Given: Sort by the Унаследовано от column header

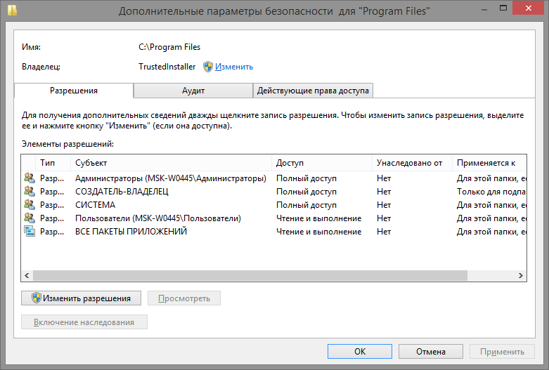Looking at the screenshot, I should pyautogui.click(x=412, y=163).
